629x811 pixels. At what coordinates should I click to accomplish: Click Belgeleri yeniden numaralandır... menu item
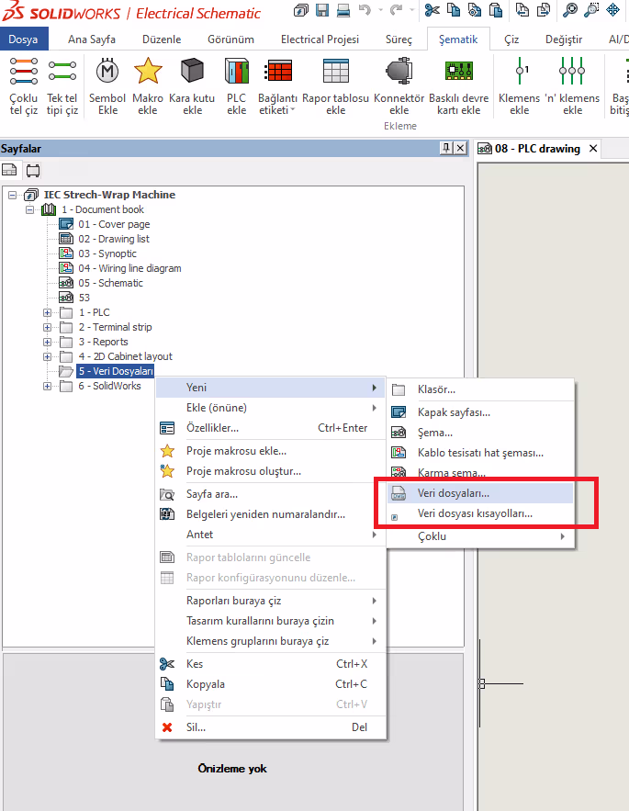[x=271, y=514]
